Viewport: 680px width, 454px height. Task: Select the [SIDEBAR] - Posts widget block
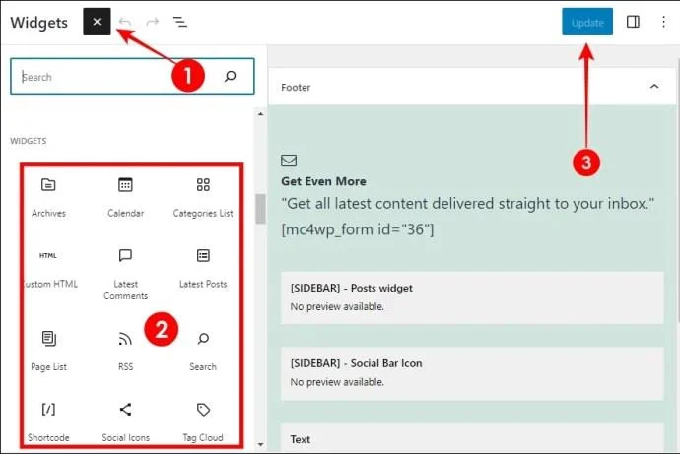(x=472, y=297)
